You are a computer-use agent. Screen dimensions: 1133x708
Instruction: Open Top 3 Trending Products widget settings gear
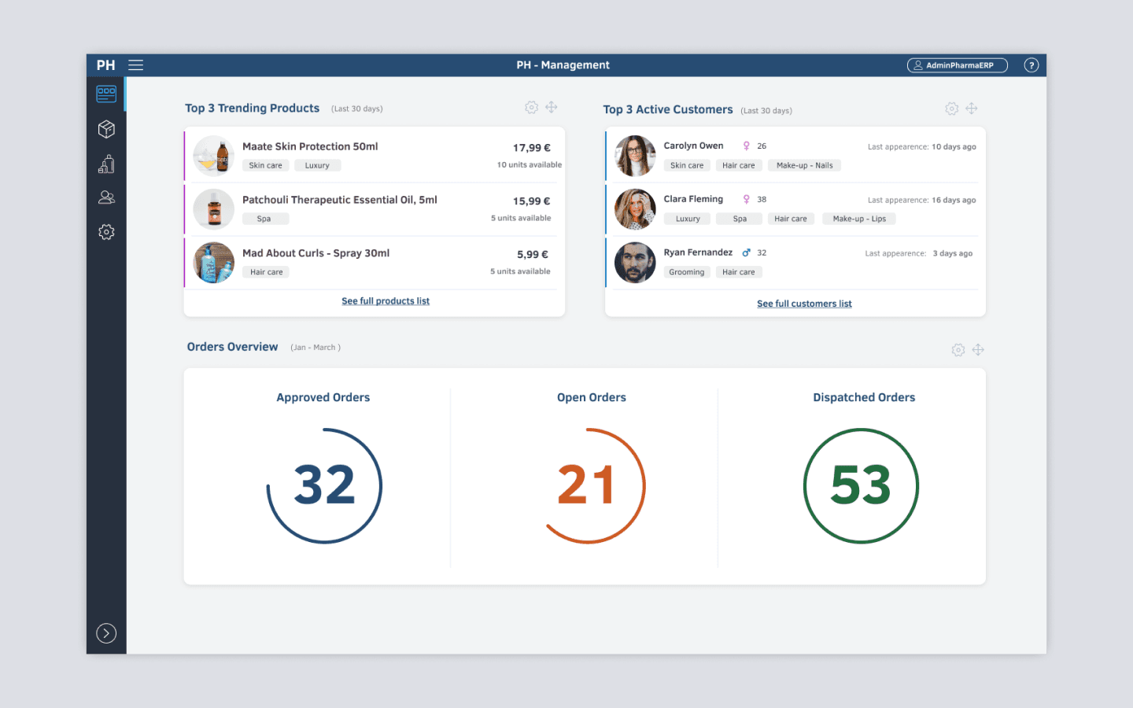pyautogui.click(x=531, y=108)
